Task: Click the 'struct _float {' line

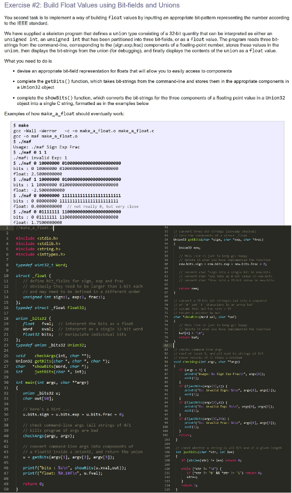Action: 33,276
